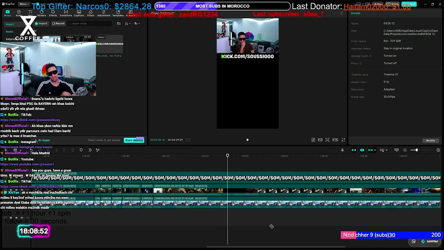Viewport: 444px width, 250px height.
Task: Add a timeline marker with shield icon
Action: 81,150
